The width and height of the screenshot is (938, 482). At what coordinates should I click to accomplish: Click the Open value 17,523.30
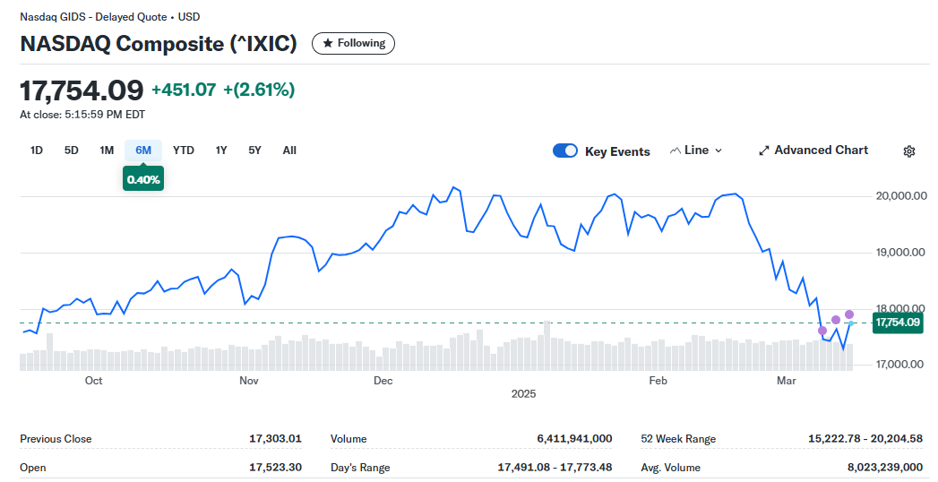click(x=275, y=468)
